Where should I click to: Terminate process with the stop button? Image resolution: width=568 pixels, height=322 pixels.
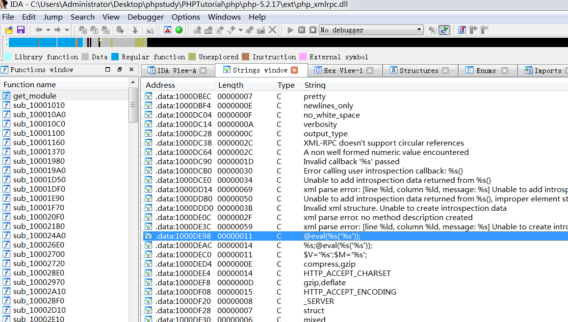point(313,30)
